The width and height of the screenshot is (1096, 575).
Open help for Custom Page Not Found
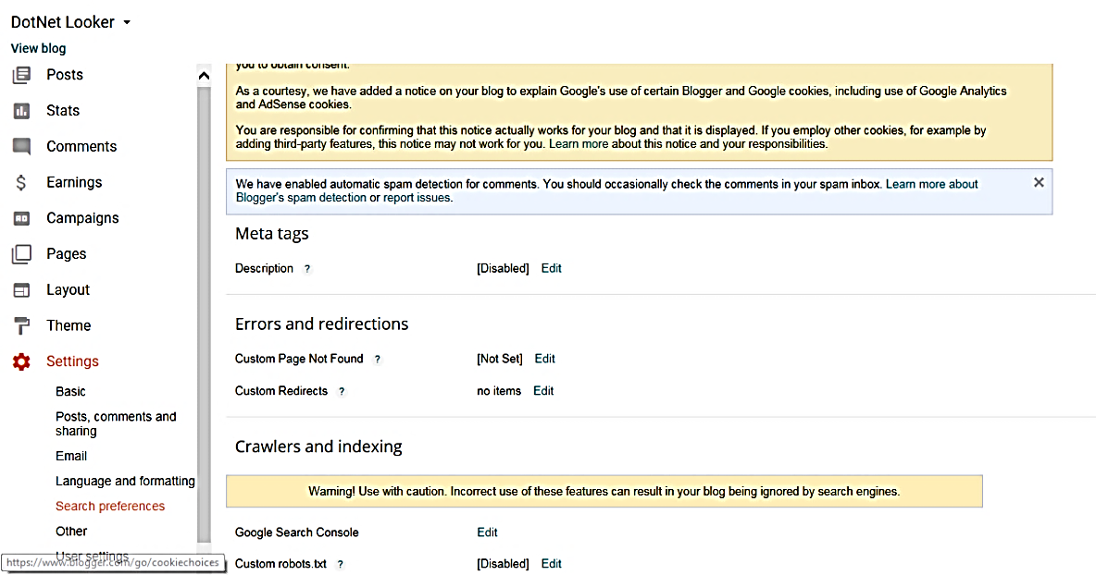pyautogui.click(x=378, y=360)
